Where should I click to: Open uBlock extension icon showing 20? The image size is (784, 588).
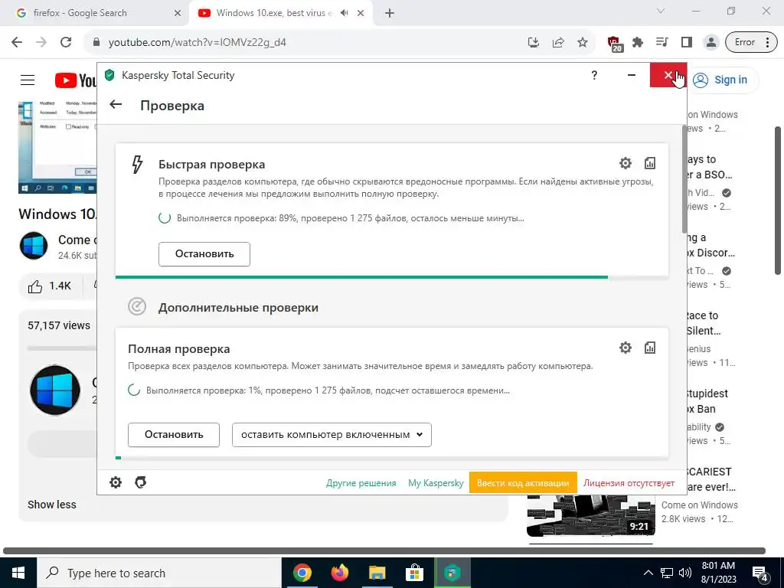point(615,44)
